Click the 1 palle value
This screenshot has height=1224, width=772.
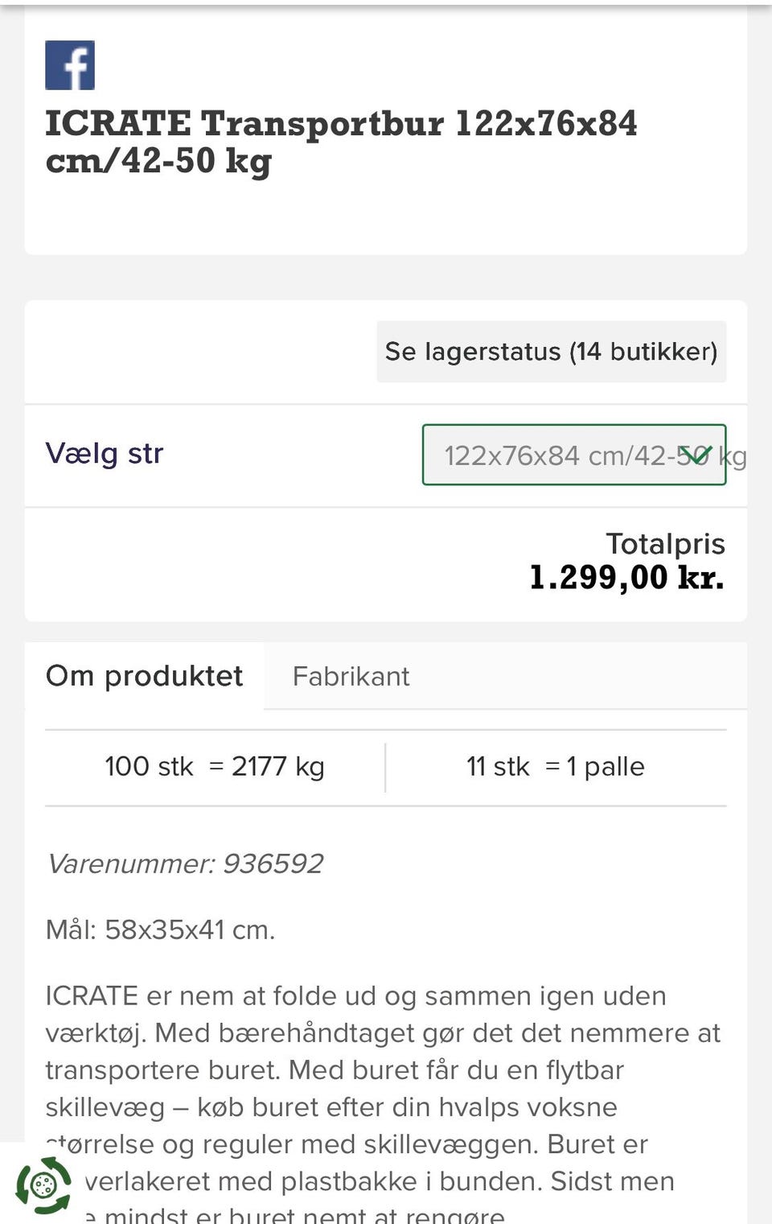pyautogui.click(x=605, y=766)
